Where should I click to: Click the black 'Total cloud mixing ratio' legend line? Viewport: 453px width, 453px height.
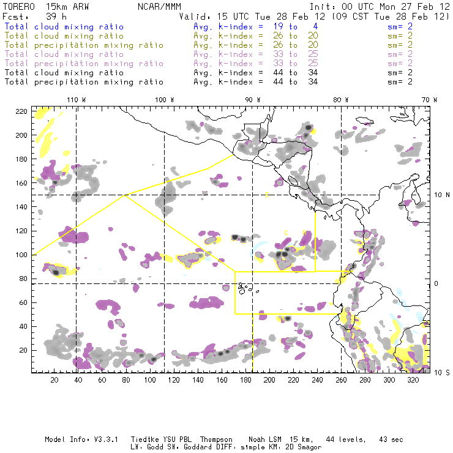tap(64, 72)
